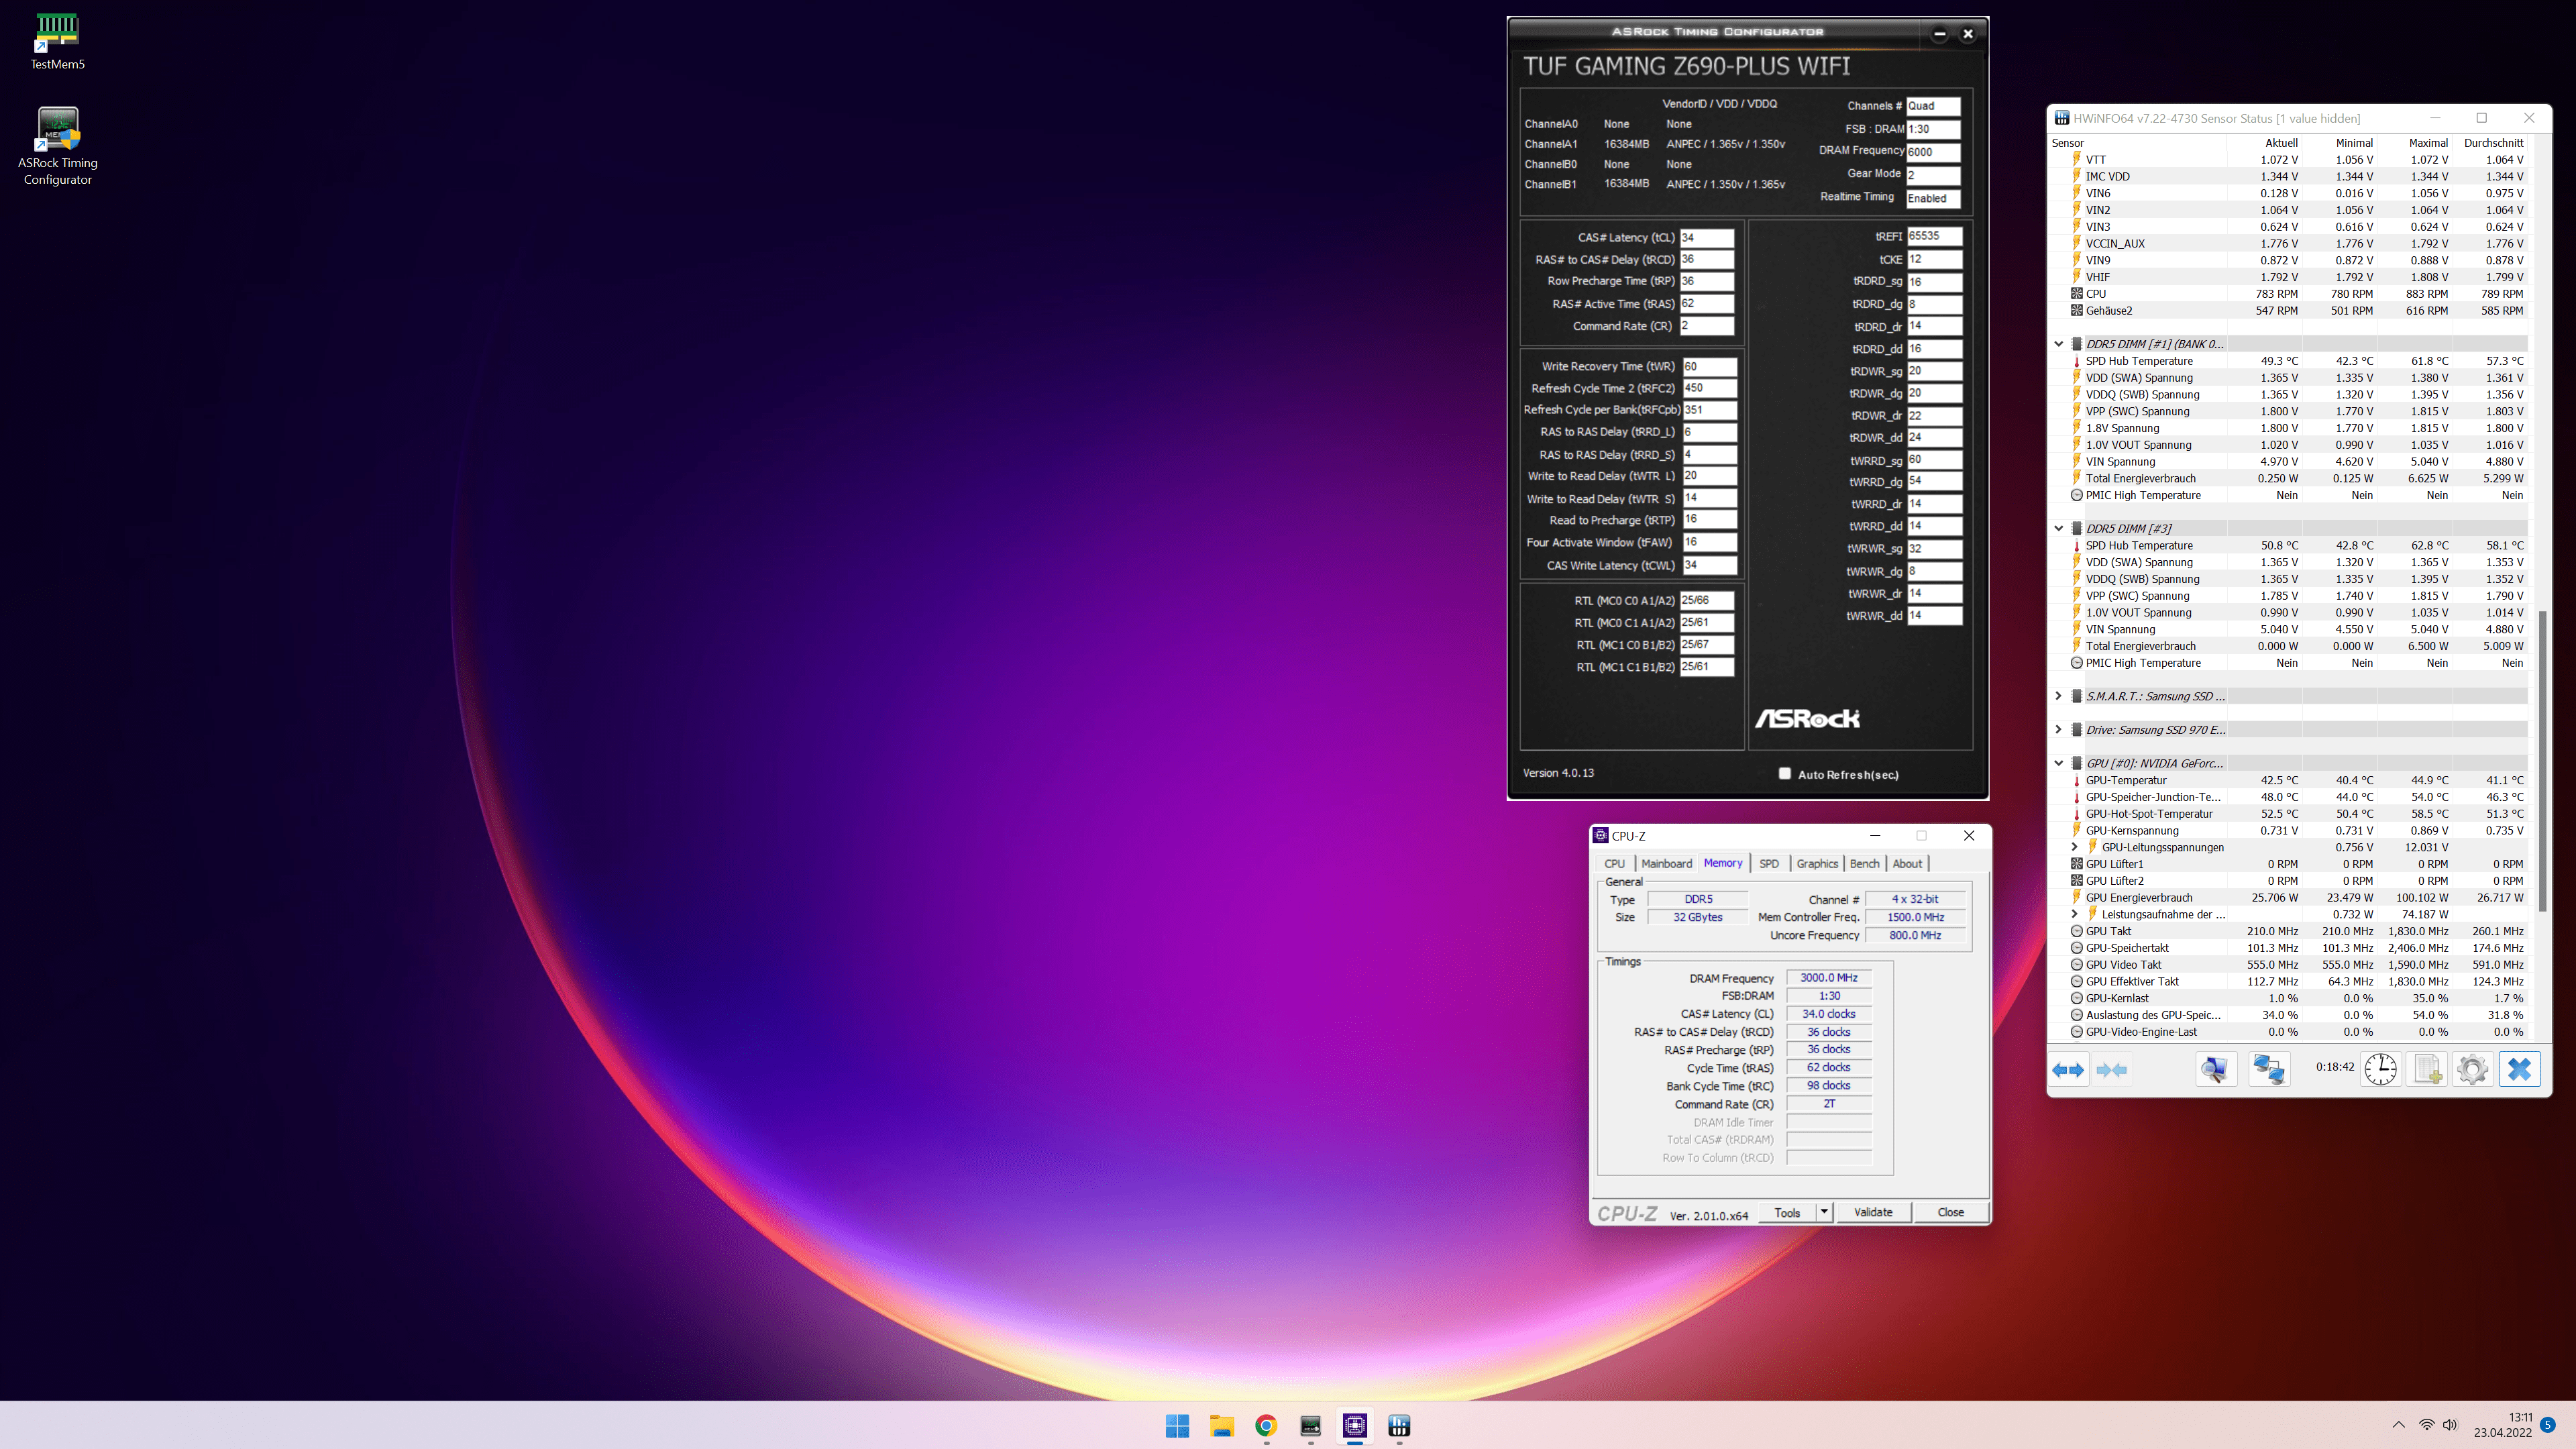This screenshot has height=1449, width=2576.
Task: Switch to the Mainboard tab in CPU-Z
Action: coord(1667,864)
